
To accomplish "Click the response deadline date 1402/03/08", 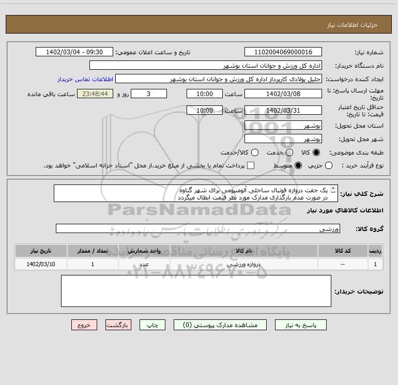I will [x=283, y=94].
